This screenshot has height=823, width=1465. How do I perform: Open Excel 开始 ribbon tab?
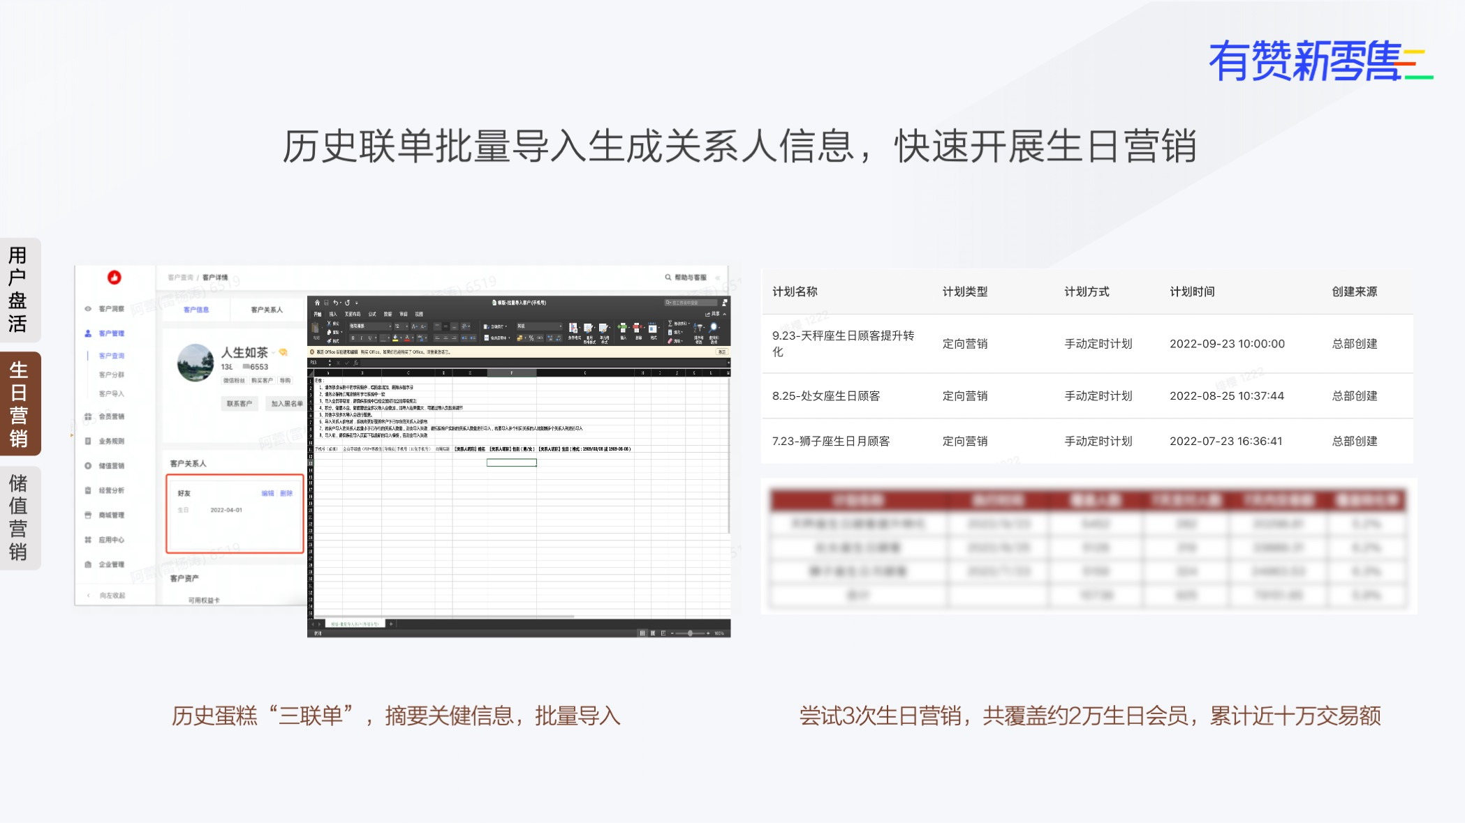pyautogui.click(x=317, y=314)
